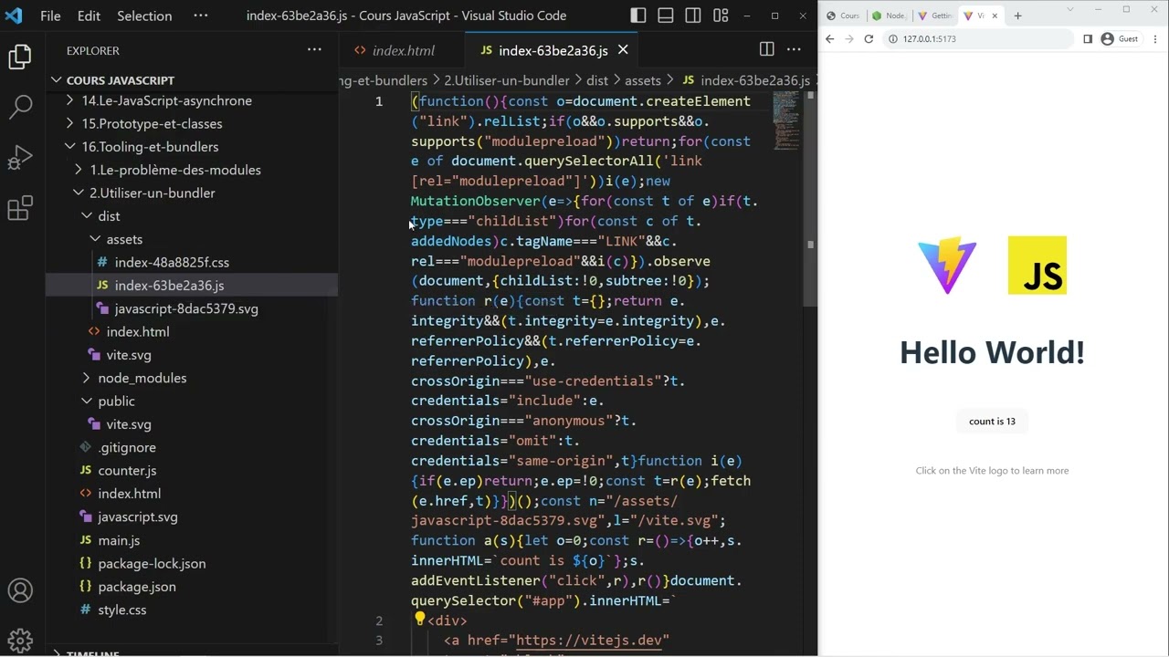The image size is (1169, 657).
Task: Open the Accounts menu in activity bar
Action: (x=20, y=591)
